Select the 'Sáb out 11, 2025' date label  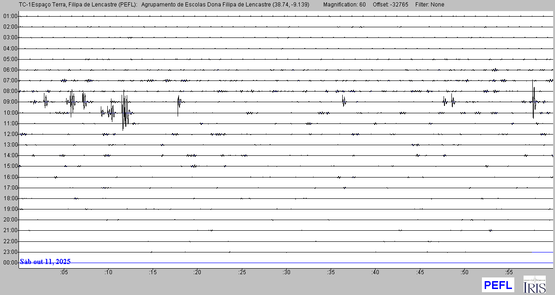coord(45,262)
